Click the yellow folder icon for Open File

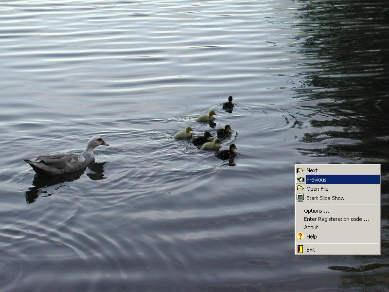click(300, 188)
